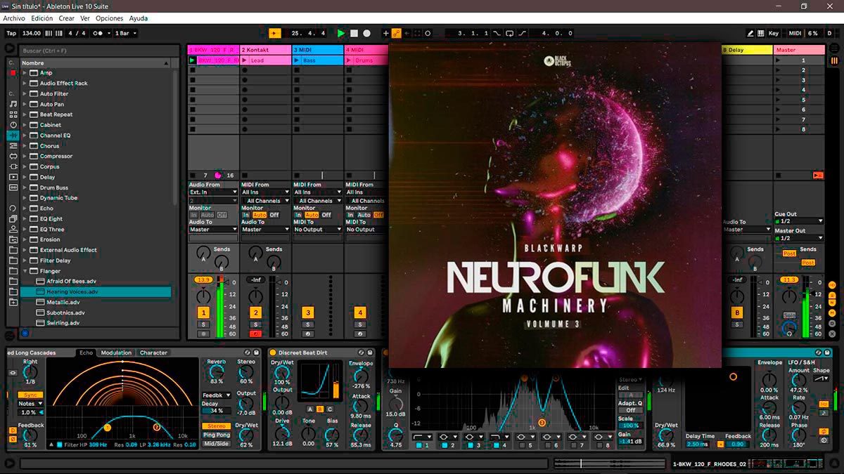Turn off the Discreet Beat Dirt device activator
This screenshot has width=844, height=474.
coord(274,353)
